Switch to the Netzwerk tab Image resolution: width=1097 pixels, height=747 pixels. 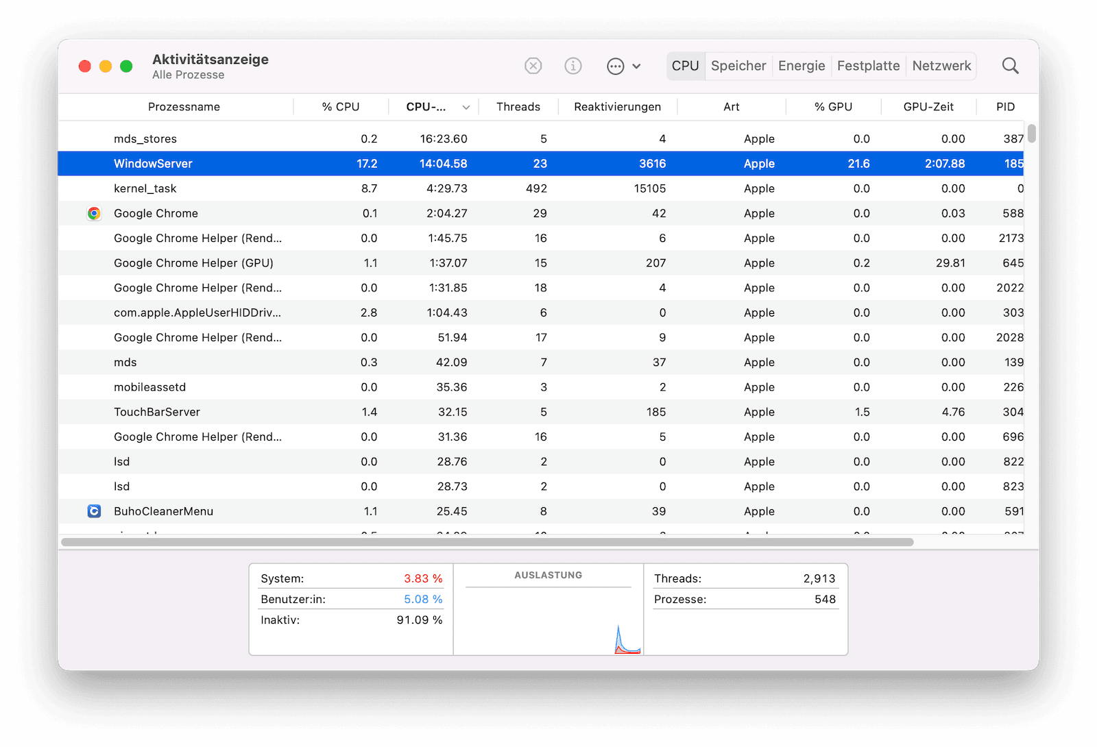click(941, 66)
